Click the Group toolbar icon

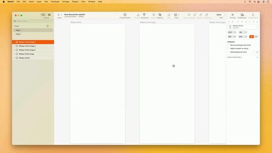pyautogui.click(x=154, y=15)
